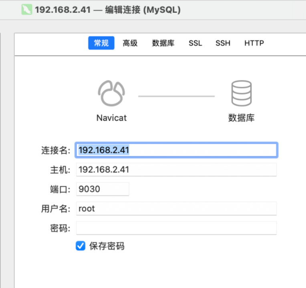This screenshot has width=306, height=288.
Task: Click the MySQL dolphin icon in title bar
Action: click(27, 10)
